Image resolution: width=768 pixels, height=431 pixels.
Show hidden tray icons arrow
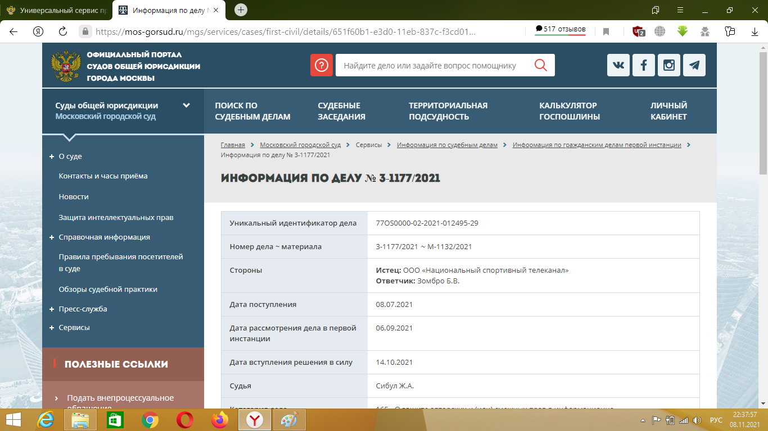643,420
